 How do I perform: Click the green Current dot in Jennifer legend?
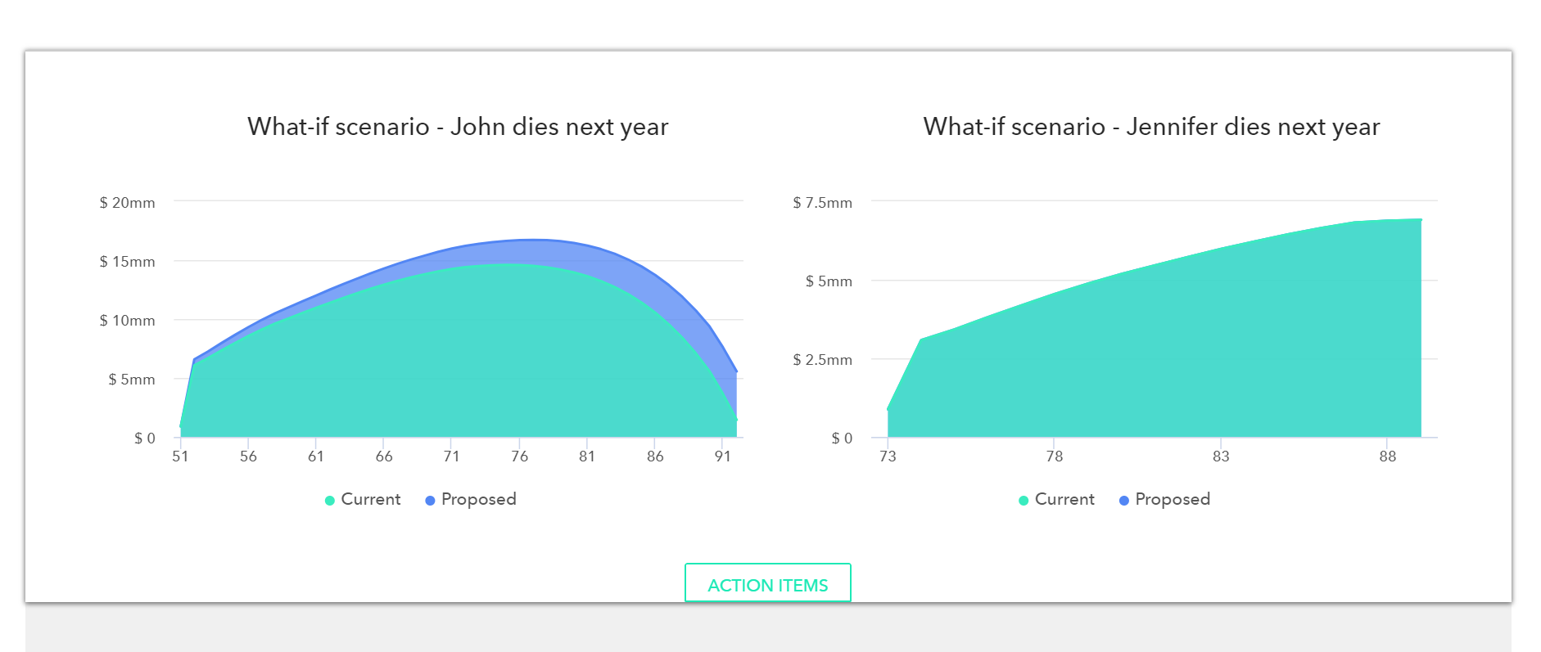click(1024, 501)
